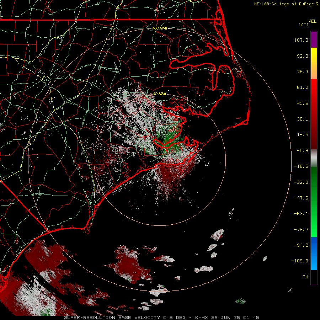Click the purple segment of the color bar
The image size is (320, 320).
tap(314, 39)
